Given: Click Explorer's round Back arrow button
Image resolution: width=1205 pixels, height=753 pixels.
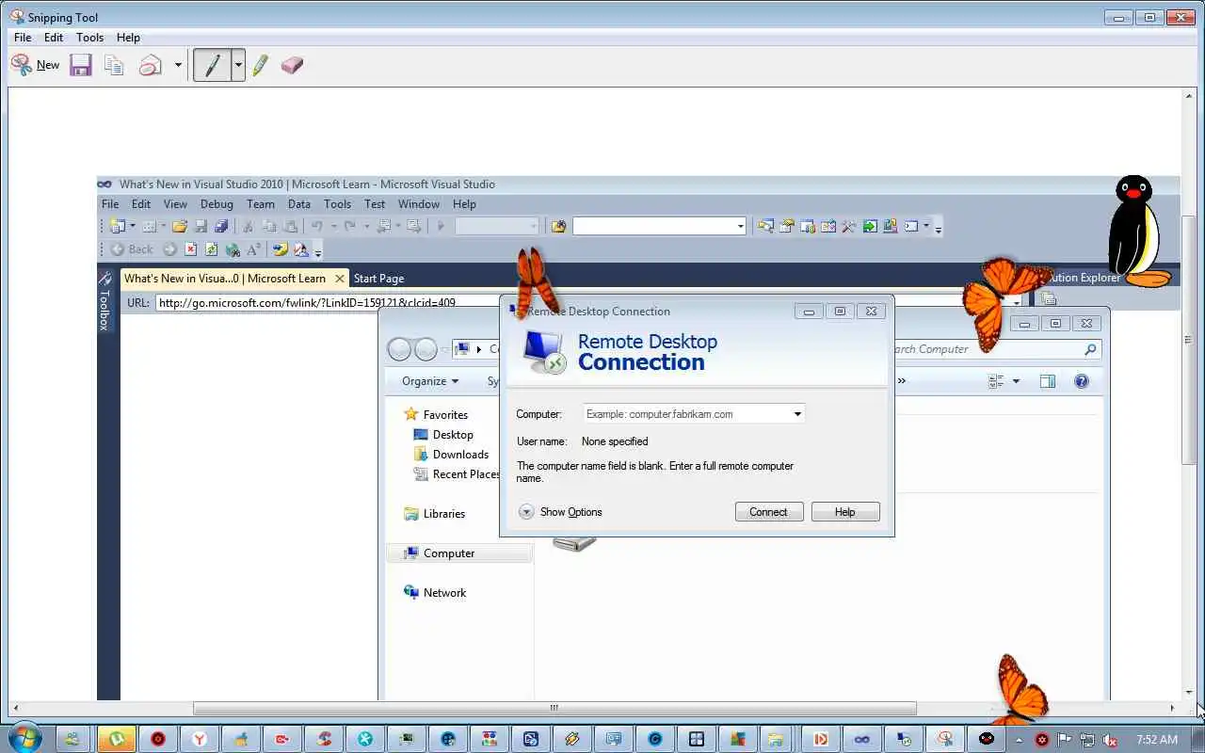Looking at the screenshot, I should [399, 349].
